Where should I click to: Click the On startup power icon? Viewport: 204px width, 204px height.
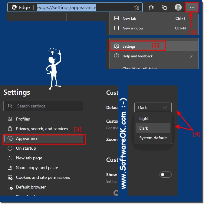click(10, 148)
